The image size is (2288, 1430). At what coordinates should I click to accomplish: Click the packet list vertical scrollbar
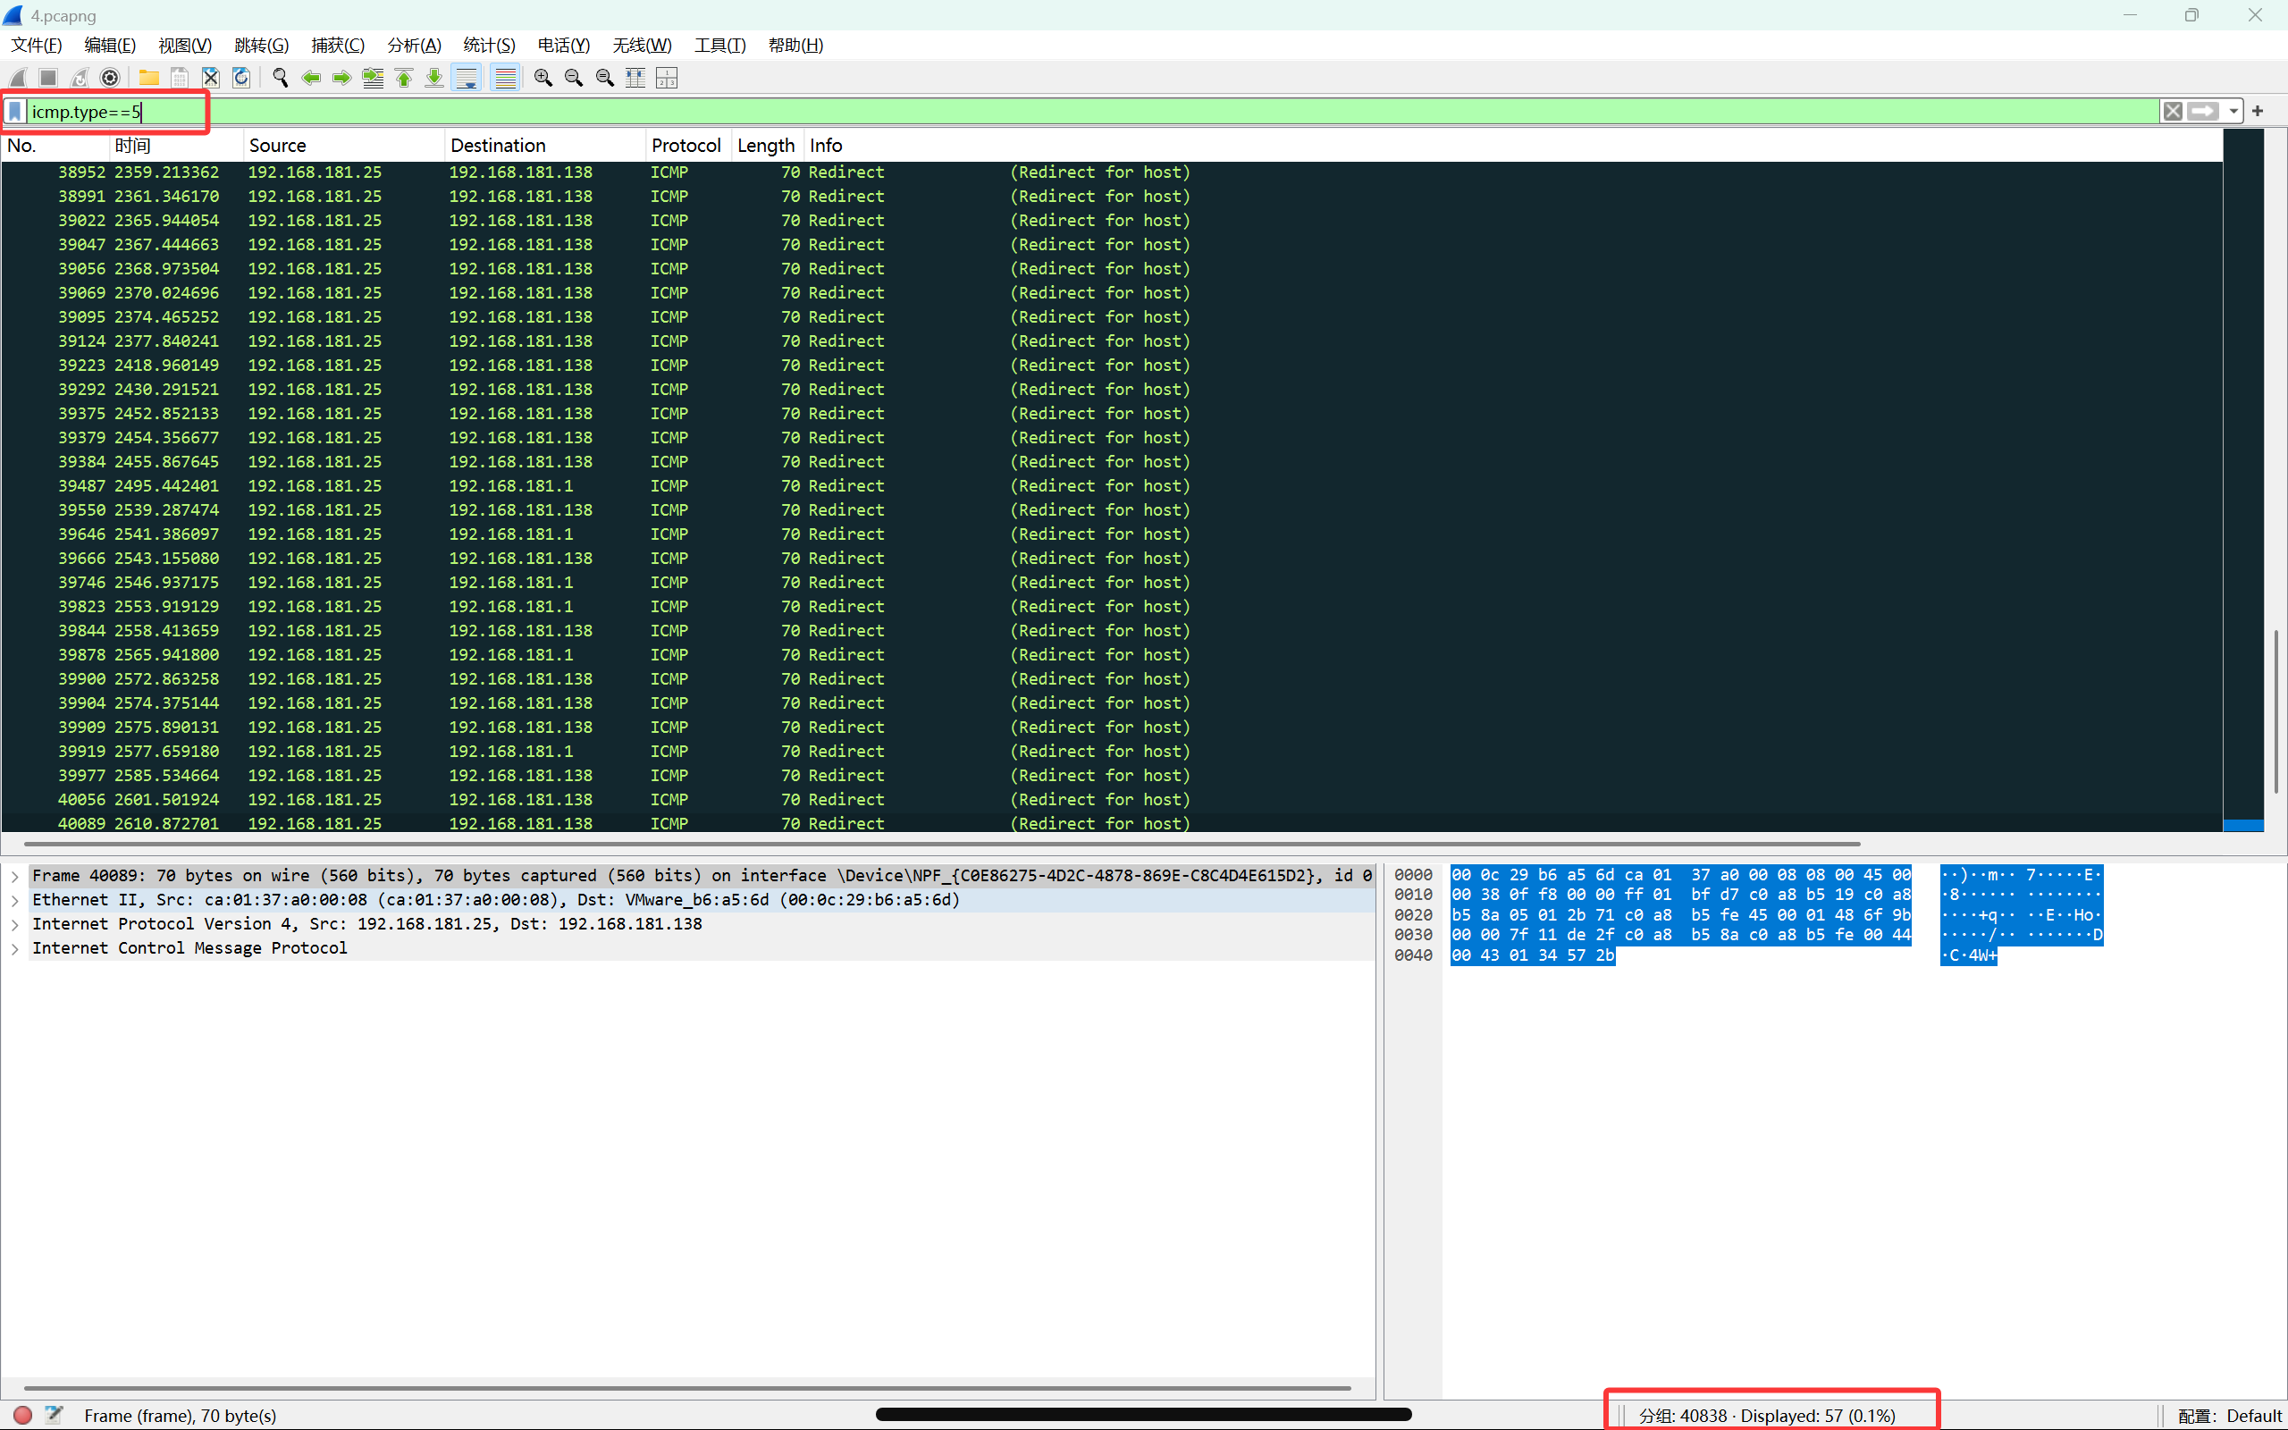tap(2275, 710)
